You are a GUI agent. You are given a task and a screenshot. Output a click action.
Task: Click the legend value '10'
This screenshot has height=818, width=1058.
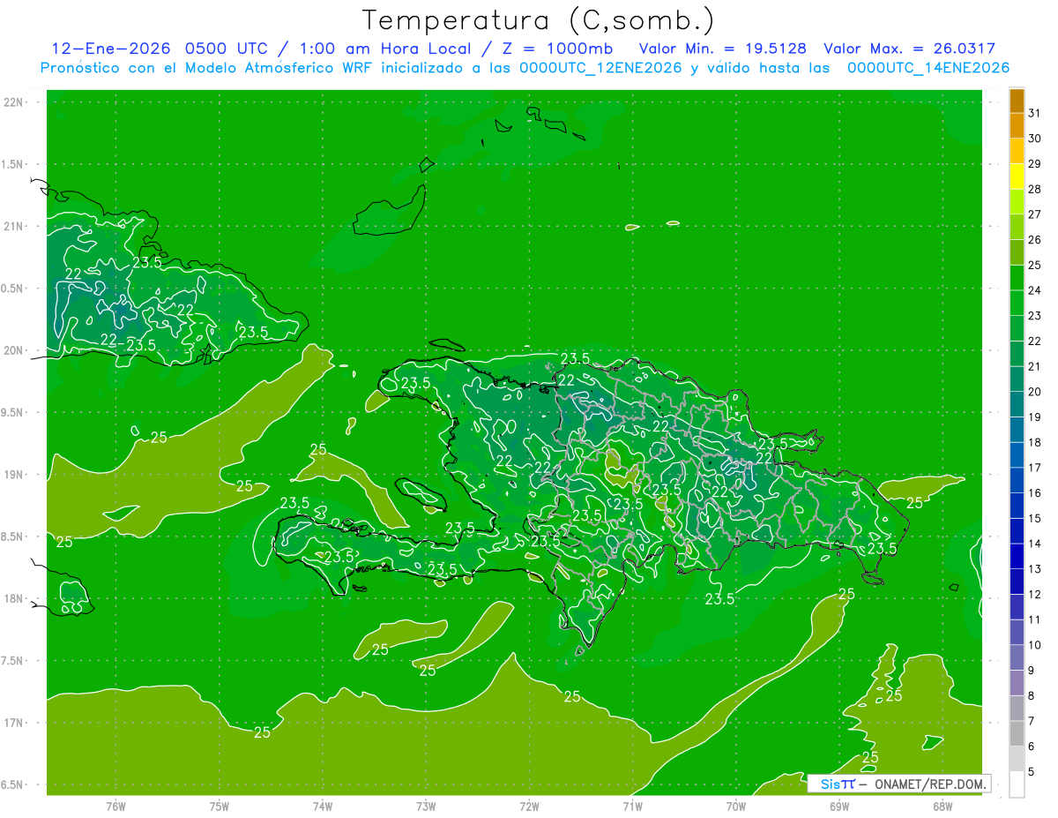[x=1034, y=645]
